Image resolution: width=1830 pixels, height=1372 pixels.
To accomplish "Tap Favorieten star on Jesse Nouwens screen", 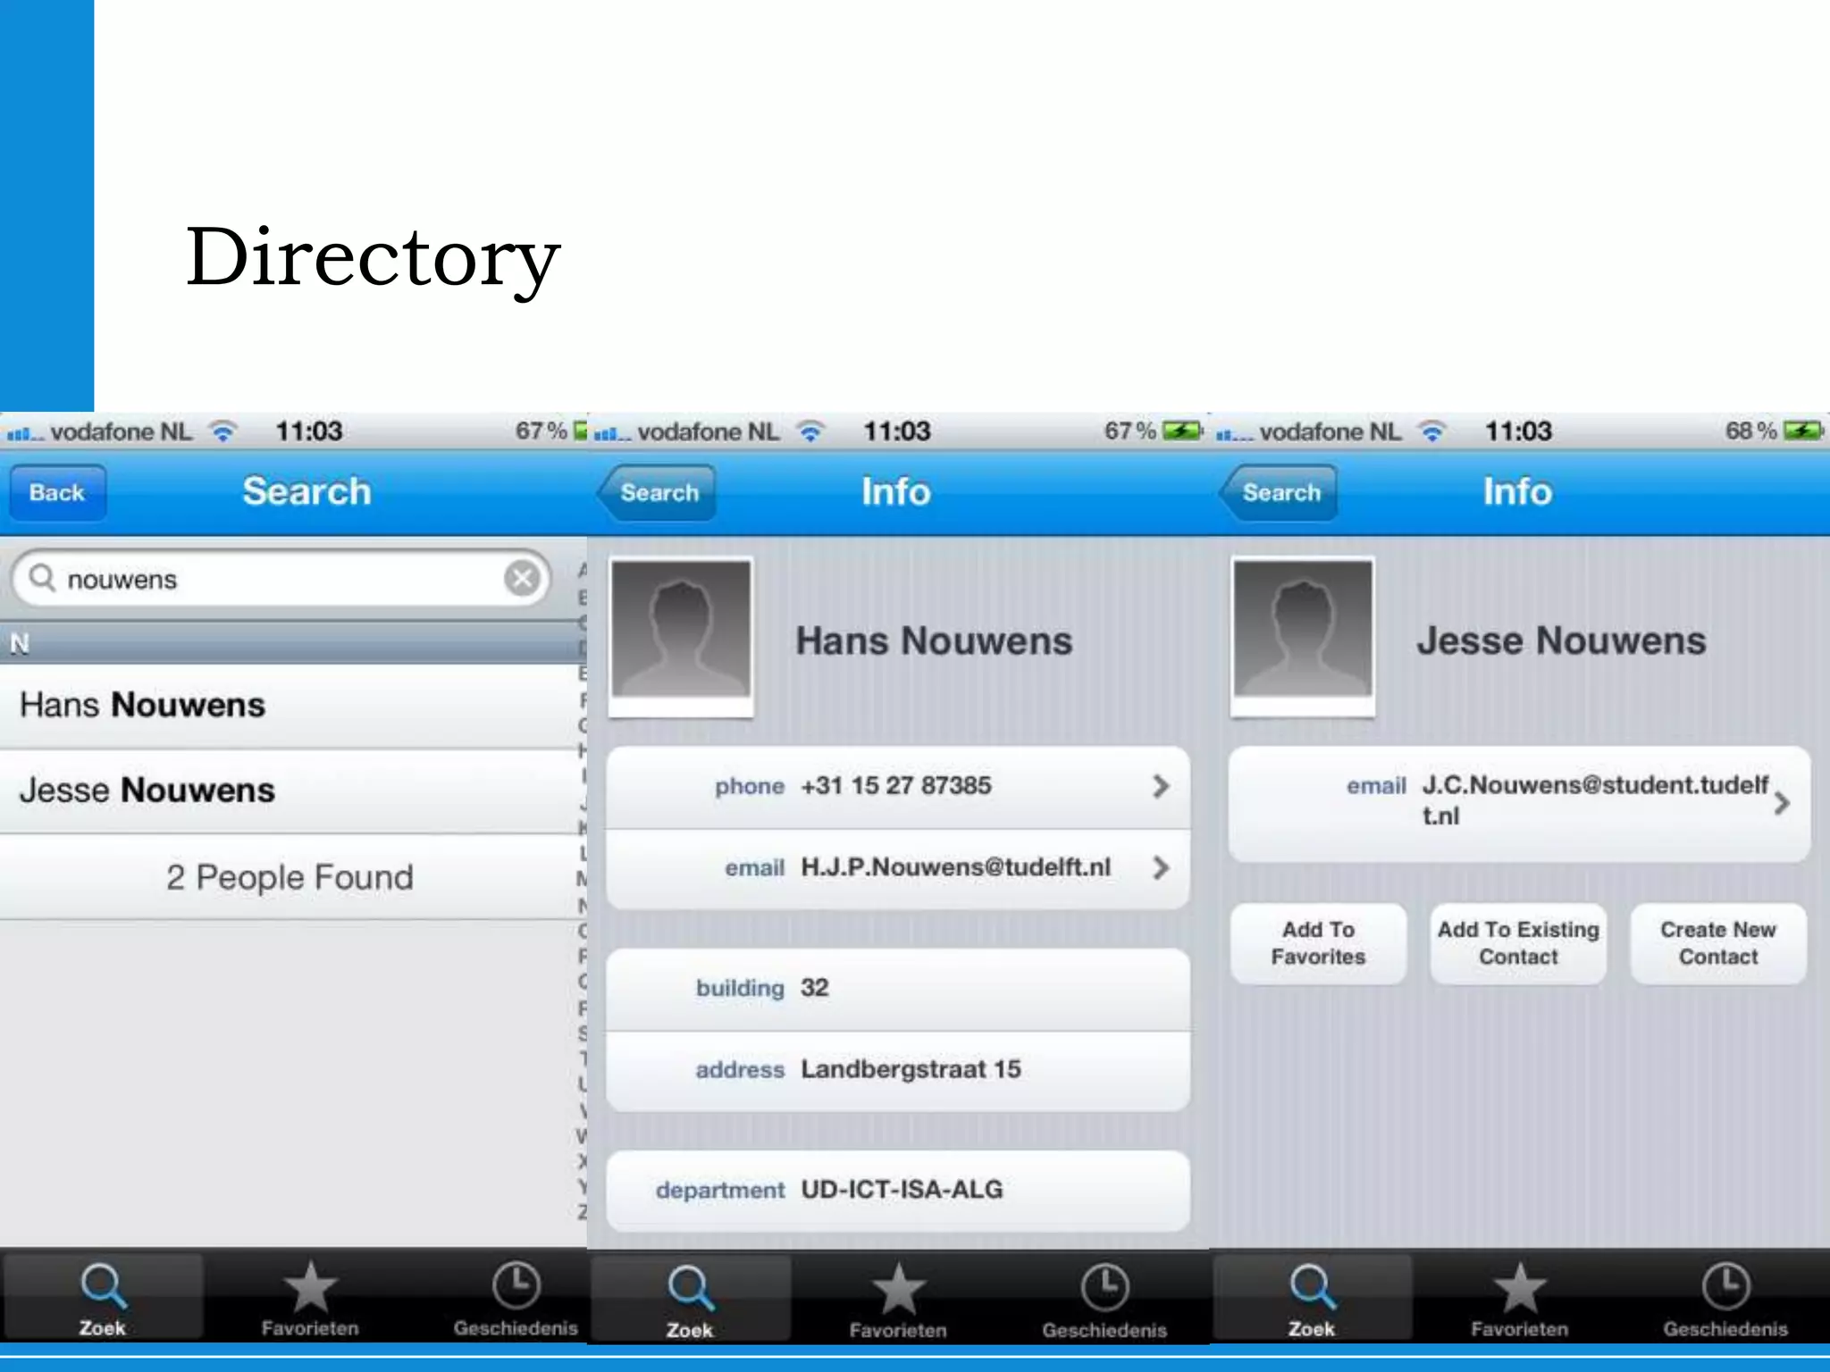I will (x=1519, y=1289).
